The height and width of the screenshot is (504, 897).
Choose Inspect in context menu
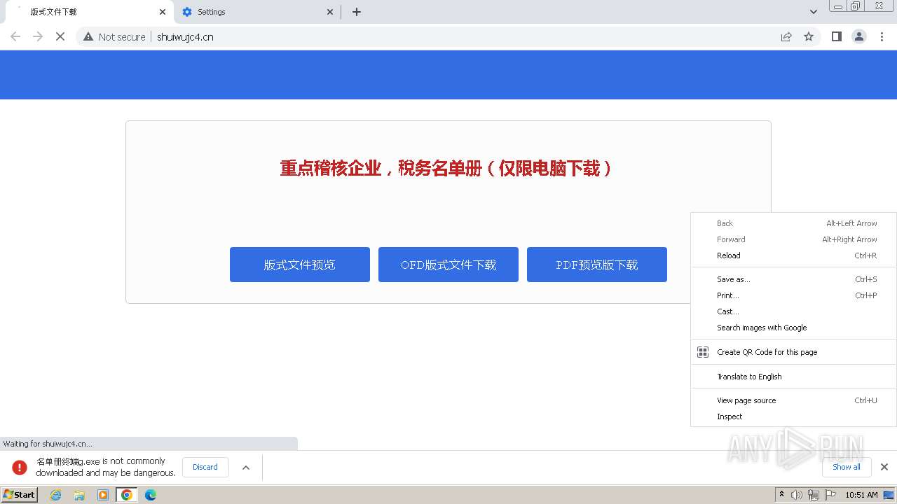pyautogui.click(x=793, y=416)
